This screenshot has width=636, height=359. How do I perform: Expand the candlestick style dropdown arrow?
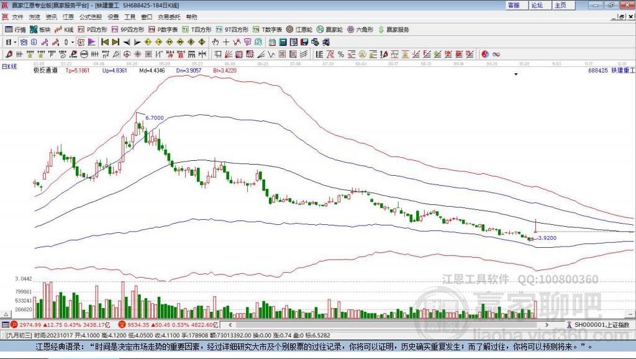tap(73, 42)
